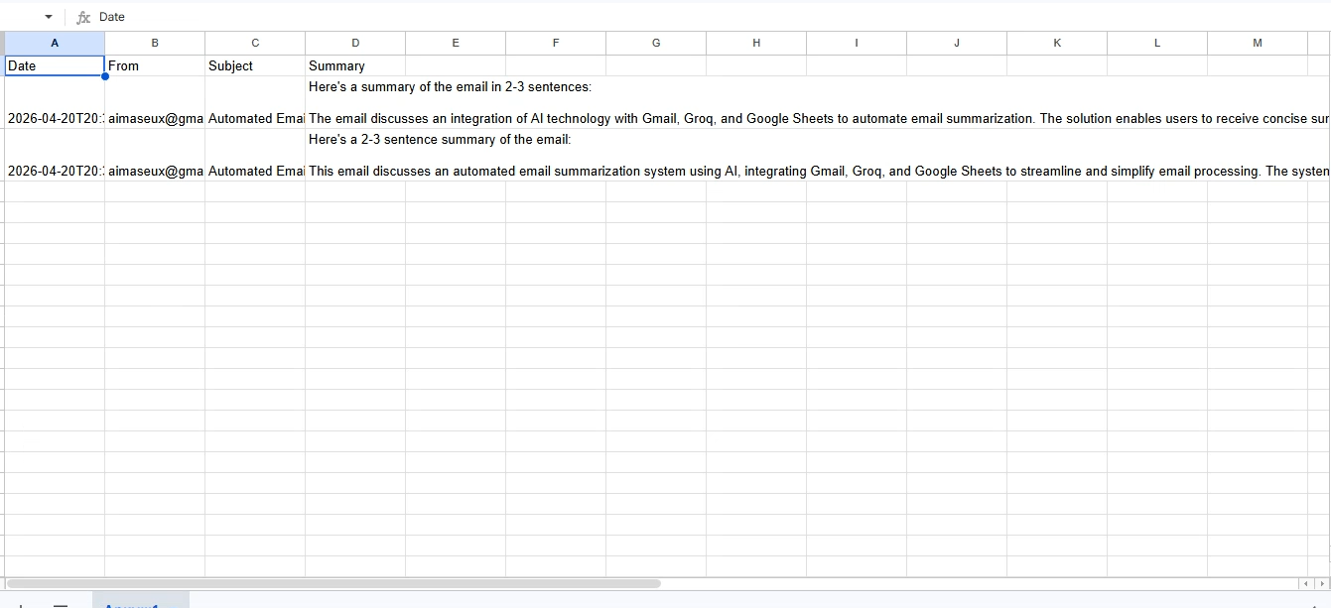This screenshot has height=608, width=1331.
Task: Select column H header
Action: point(756,43)
